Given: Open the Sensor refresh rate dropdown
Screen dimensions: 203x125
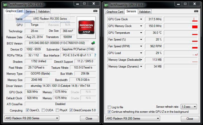Looking at the screenshot, I should 189,107.
